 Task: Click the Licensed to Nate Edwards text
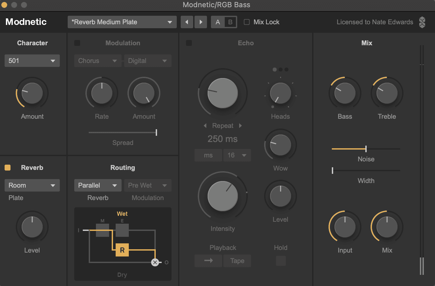click(x=375, y=22)
